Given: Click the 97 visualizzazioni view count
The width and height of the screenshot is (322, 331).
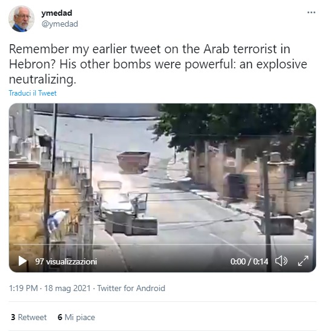Looking at the screenshot, I should 66,261.
